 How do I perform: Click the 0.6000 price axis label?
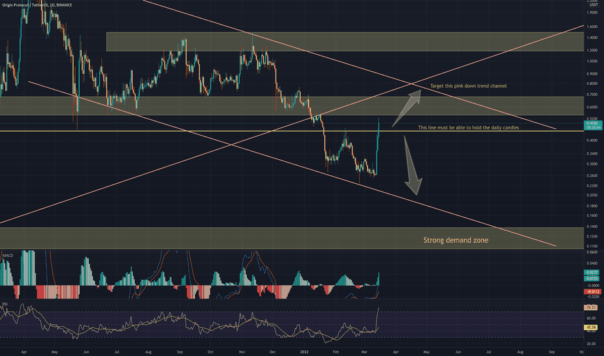(592, 107)
